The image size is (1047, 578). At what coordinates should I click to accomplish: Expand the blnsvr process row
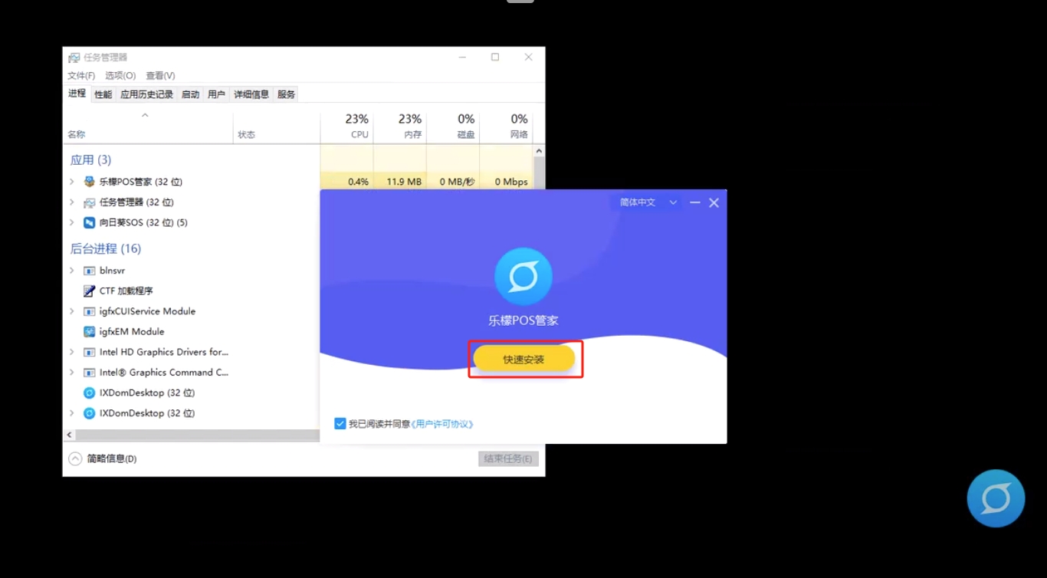tap(71, 271)
